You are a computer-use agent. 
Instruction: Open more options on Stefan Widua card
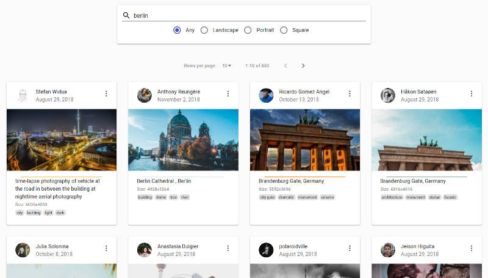point(106,93)
